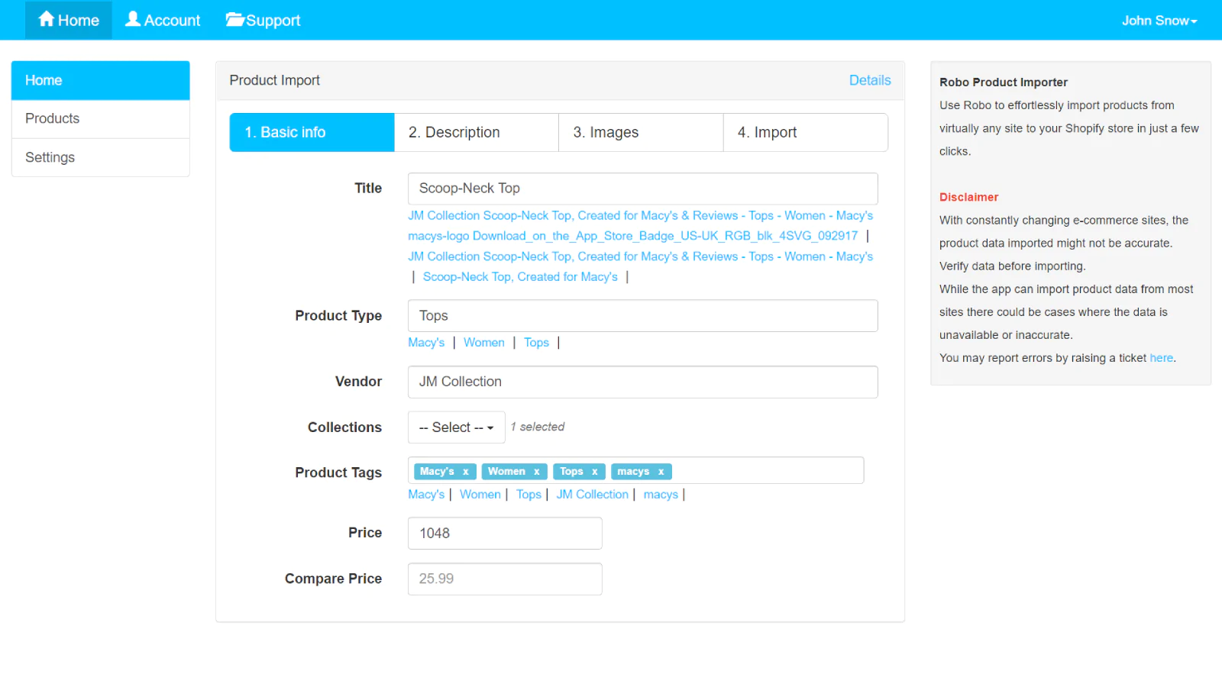
Task: Click the Home house icon in top navbar
Action: pyautogui.click(x=47, y=19)
